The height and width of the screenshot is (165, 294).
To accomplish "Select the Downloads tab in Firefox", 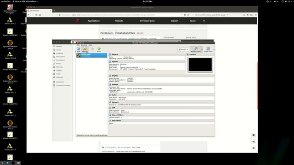I will click(x=40, y=11).
